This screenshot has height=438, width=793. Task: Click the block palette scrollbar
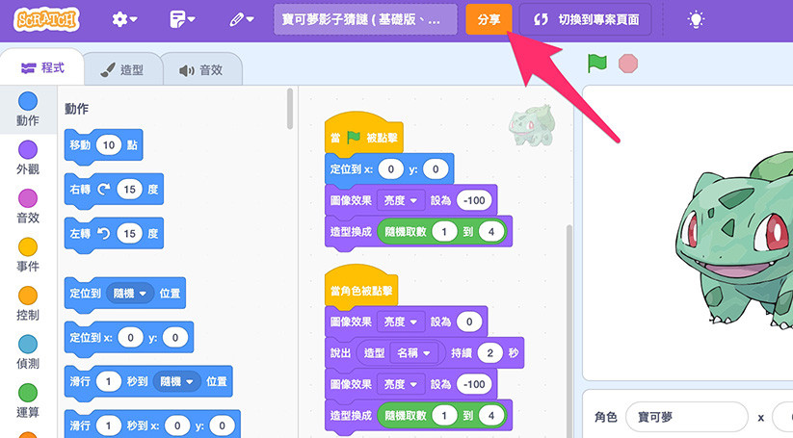pos(290,109)
